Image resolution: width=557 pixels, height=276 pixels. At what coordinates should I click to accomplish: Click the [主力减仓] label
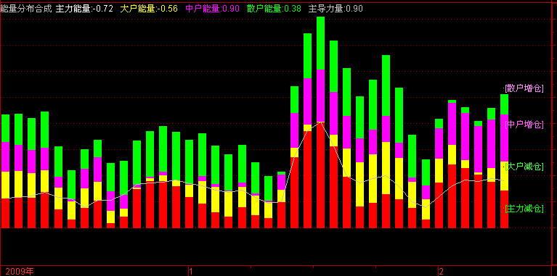[524, 209]
